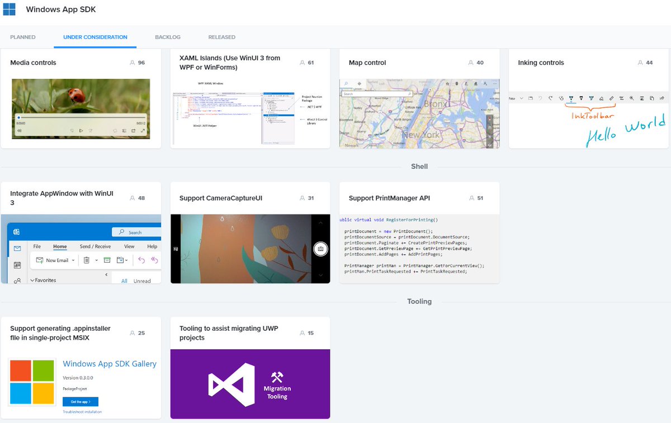
Task: Open the purple Migration Tooling thumbnail
Action: coord(250,384)
